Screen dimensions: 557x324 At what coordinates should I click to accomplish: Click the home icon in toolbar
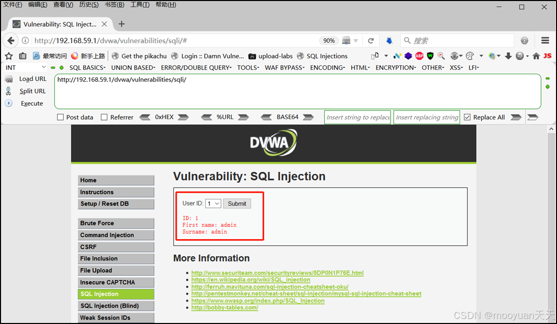click(537, 56)
